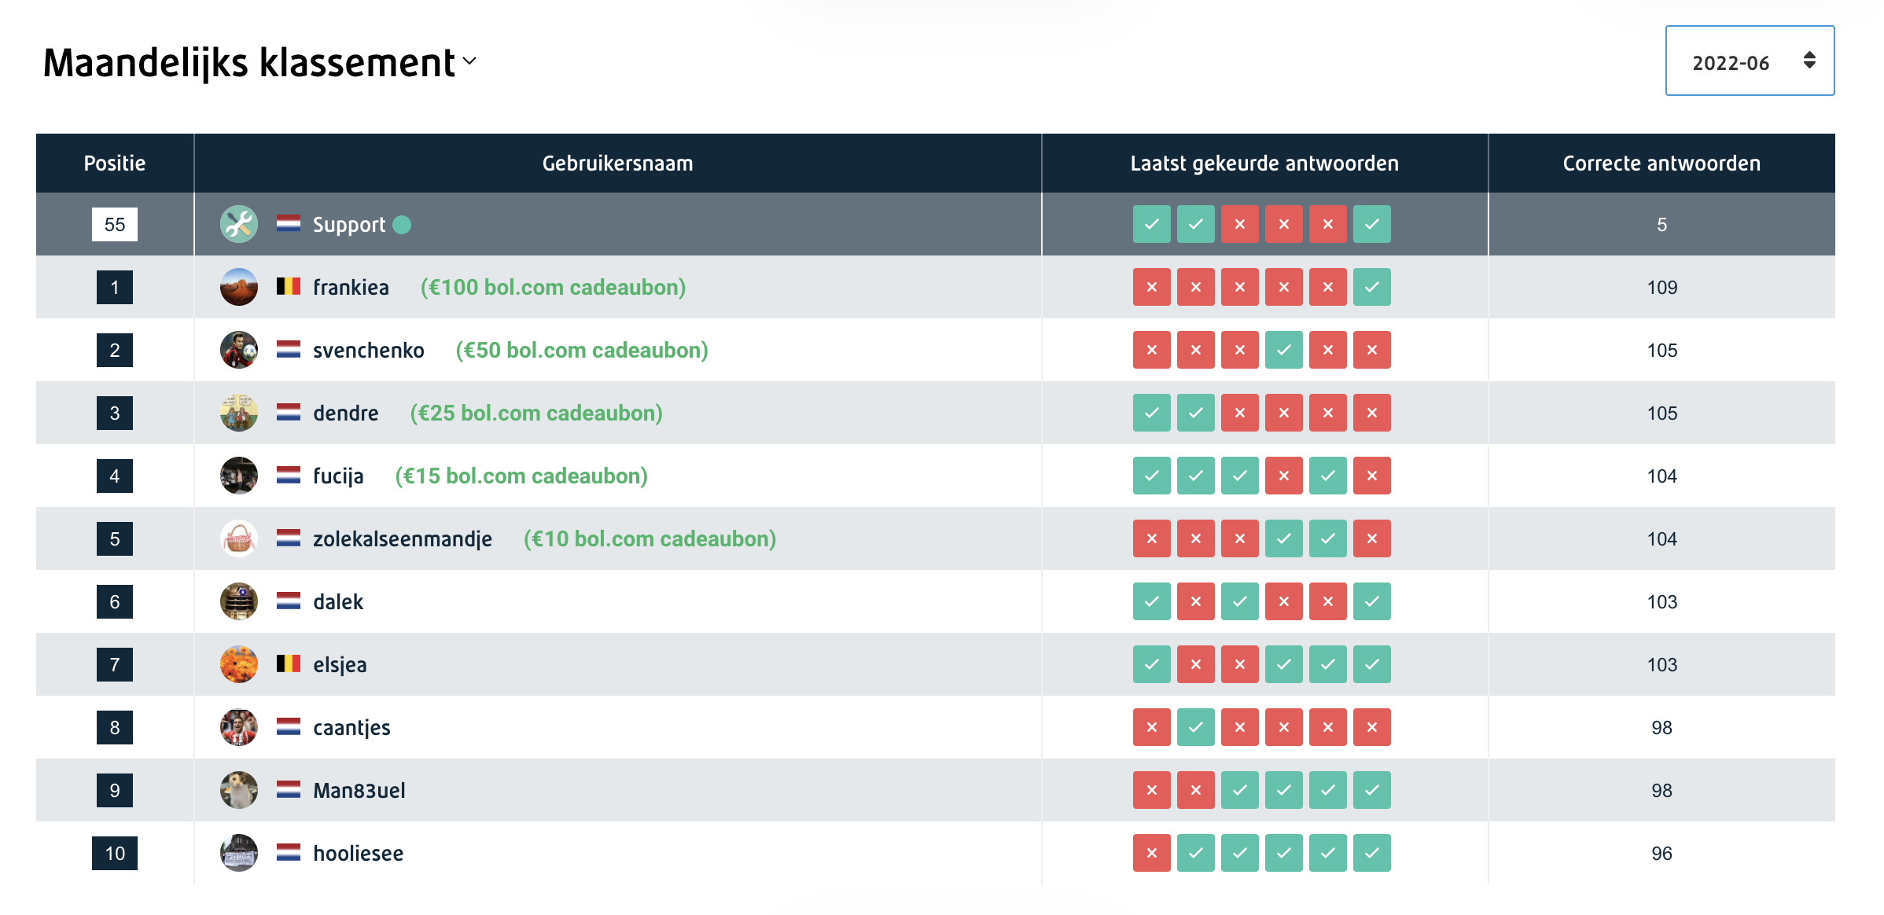Screen dimensions: 1884x915
Task: Click the "(€50 bol.com cadeaubon)" prize text
Action: coord(582,350)
